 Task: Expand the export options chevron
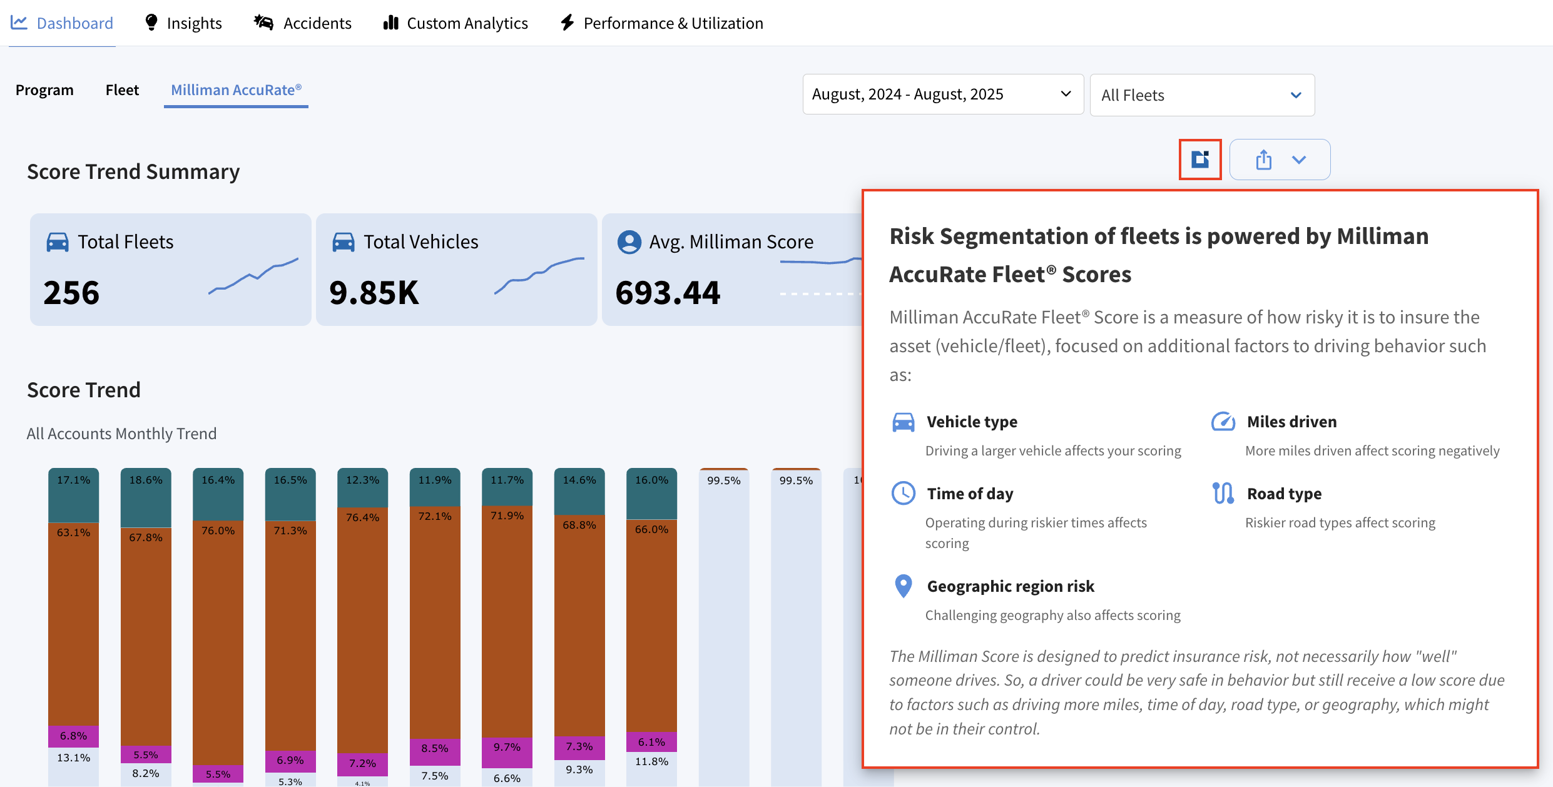point(1299,160)
